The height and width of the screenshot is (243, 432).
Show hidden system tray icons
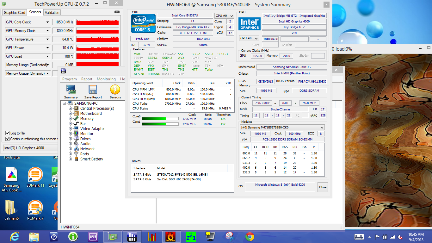[370, 237]
